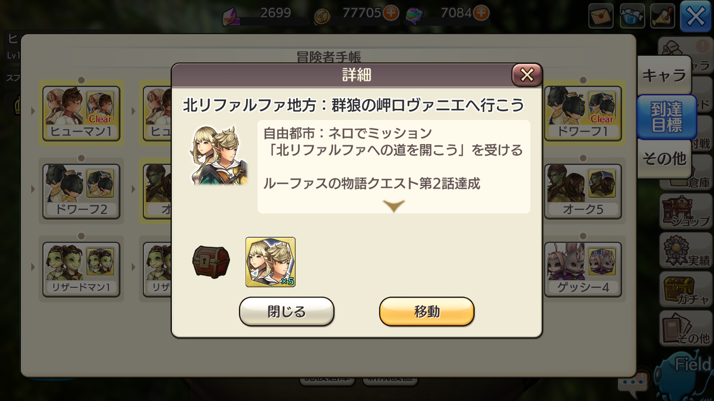Click the 閉じる button

(287, 312)
